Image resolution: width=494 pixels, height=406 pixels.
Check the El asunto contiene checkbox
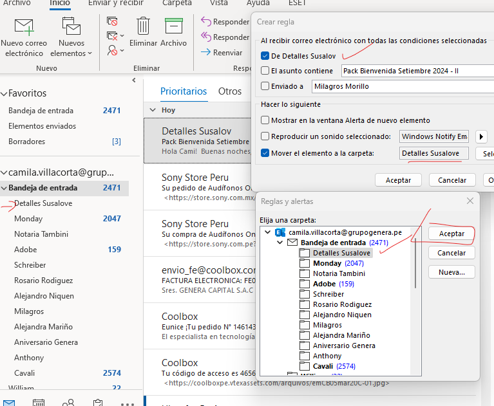[265, 71]
